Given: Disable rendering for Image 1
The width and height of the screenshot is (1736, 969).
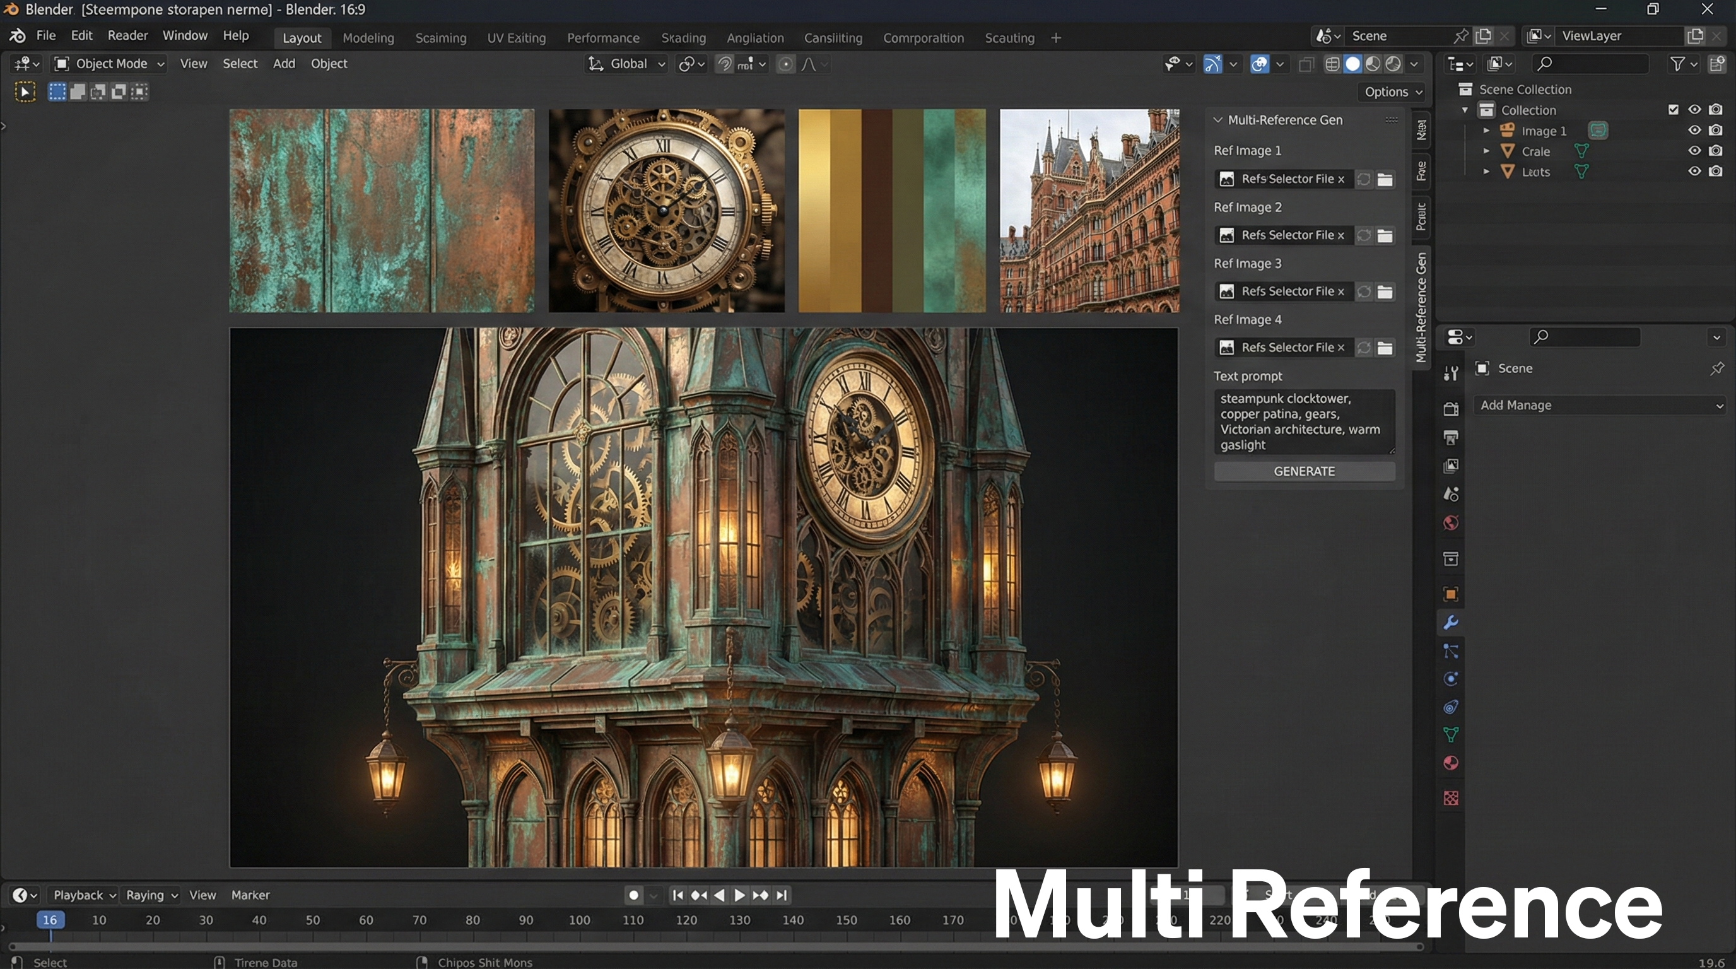Looking at the screenshot, I should pyautogui.click(x=1716, y=131).
